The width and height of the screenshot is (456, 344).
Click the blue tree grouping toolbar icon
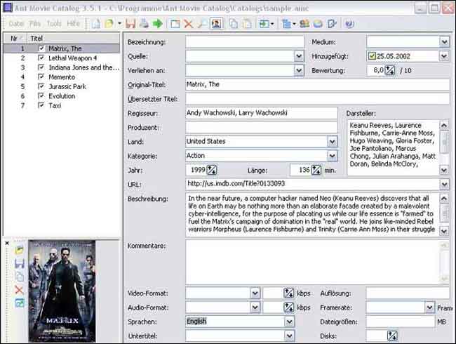[x=287, y=24]
